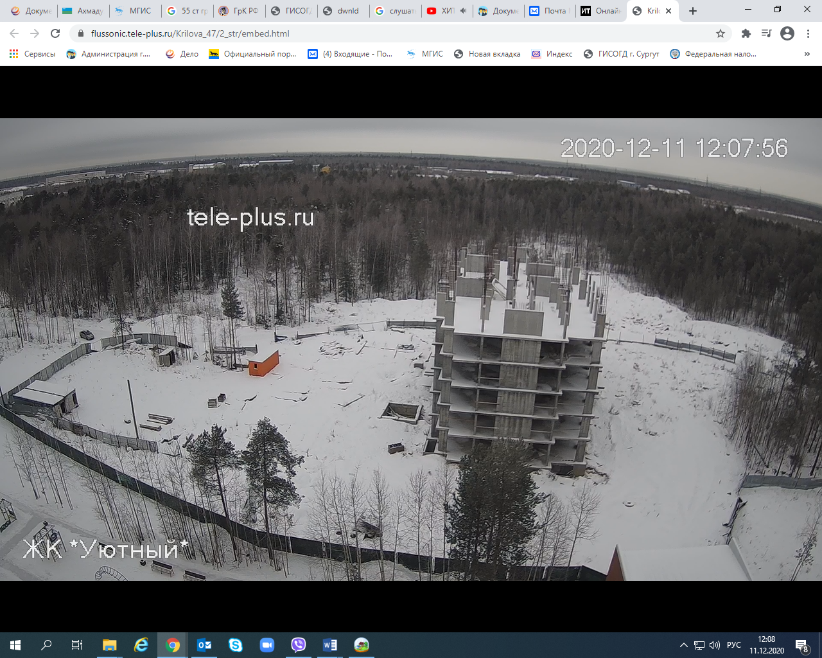The image size is (822, 658).
Task: Click the construction camera video feed
Action: pos(411,349)
